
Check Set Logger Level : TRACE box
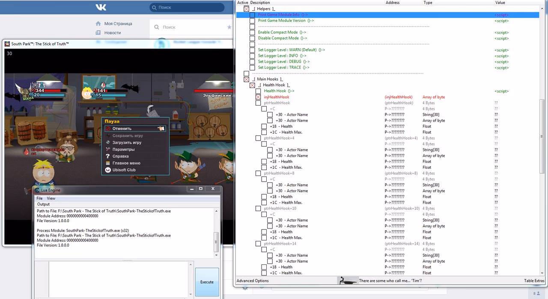[x=252, y=67]
